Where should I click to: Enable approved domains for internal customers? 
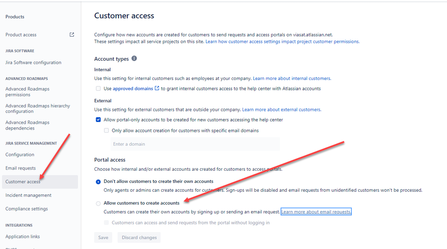click(x=98, y=89)
